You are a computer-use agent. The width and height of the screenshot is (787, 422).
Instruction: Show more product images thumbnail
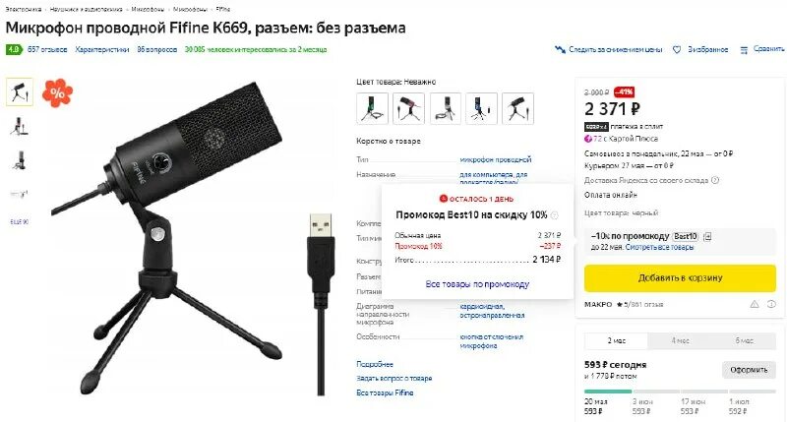(x=20, y=221)
